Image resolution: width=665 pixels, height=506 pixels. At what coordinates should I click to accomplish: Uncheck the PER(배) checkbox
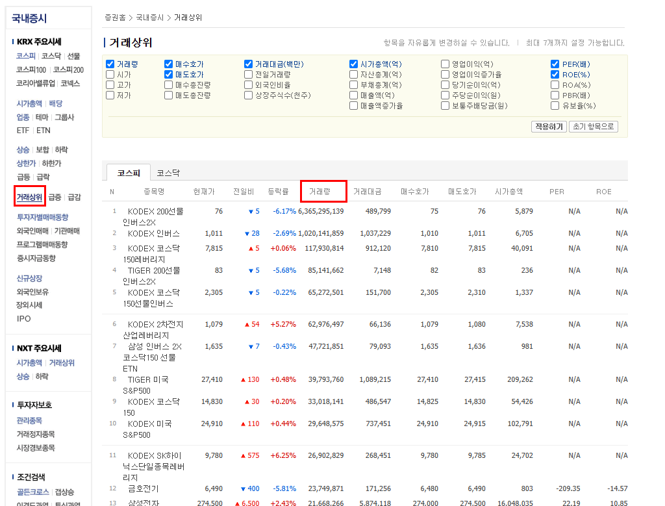pyautogui.click(x=555, y=64)
